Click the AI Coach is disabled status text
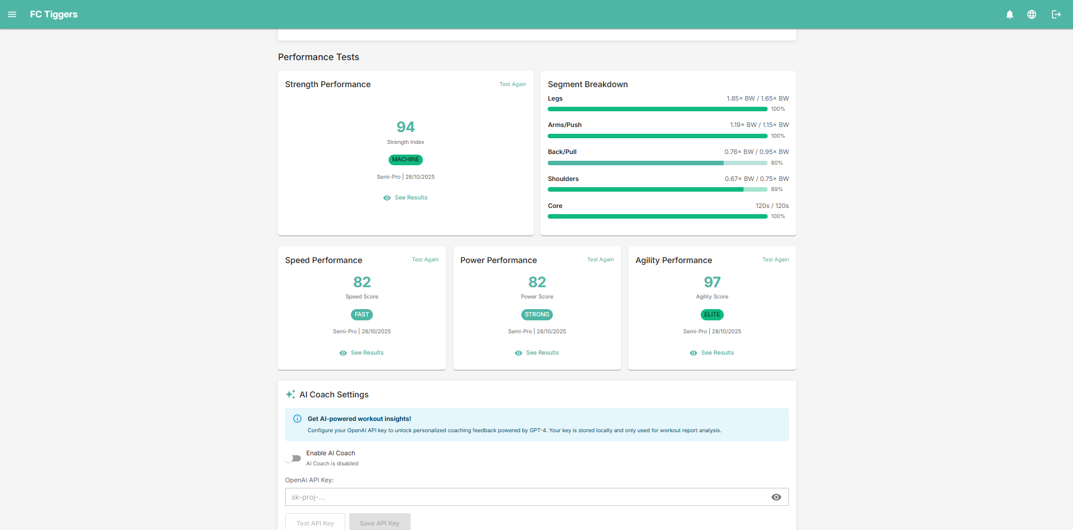This screenshot has height=530, width=1073. tap(332, 464)
